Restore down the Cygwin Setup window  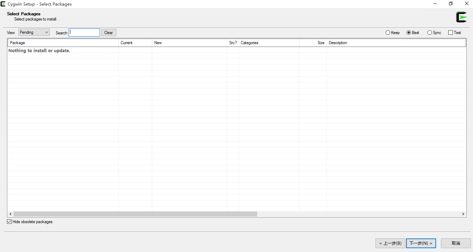pyautogui.click(x=451, y=4)
